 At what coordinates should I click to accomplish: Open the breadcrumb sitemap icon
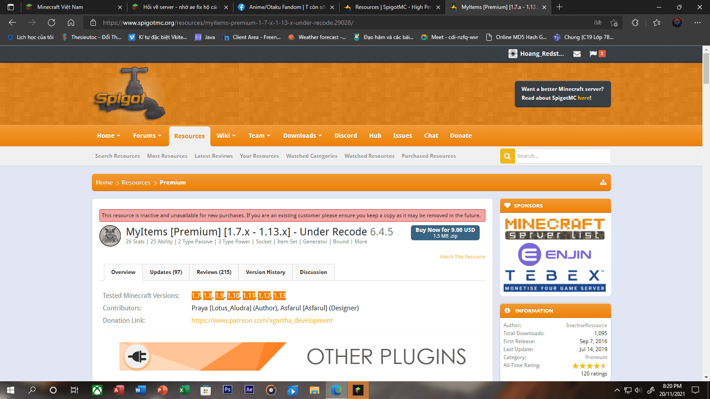[x=603, y=182]
